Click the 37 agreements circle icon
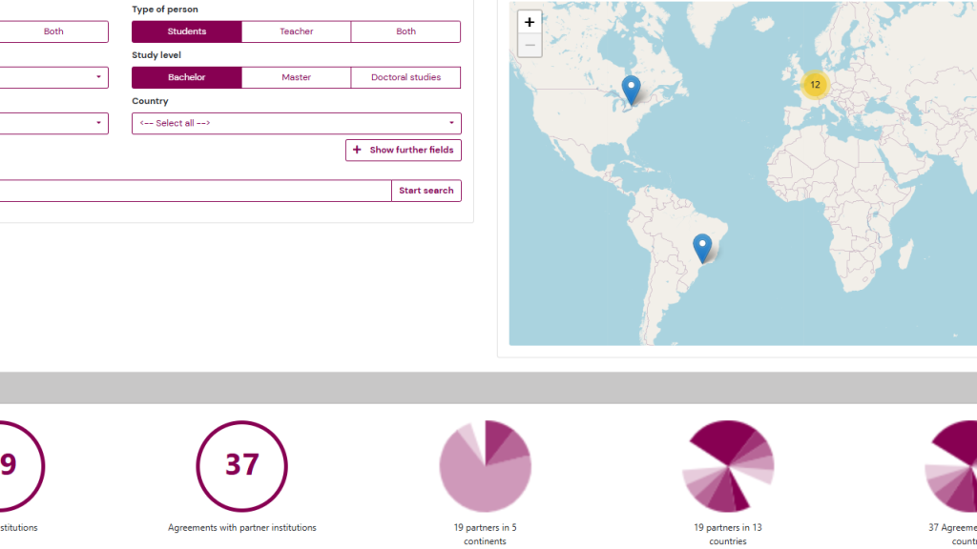Screen dimensions: 977x549 [x=241, y=465]
